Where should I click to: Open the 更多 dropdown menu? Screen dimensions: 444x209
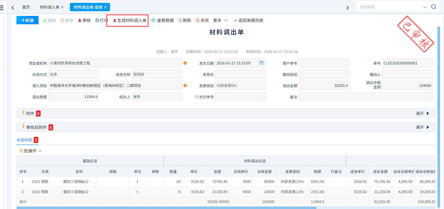click(220, 20)
